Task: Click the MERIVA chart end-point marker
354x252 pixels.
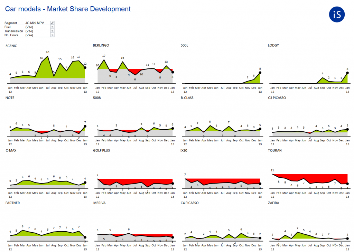Action: click(x=173, y=237)
